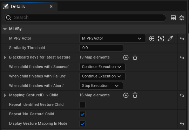This screenshot has width=189, height=130.
Task: Collapse the Mi VRy category
Action: [x=5, y=29]
